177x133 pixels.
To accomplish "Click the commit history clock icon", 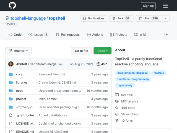I will coord(98,64).
